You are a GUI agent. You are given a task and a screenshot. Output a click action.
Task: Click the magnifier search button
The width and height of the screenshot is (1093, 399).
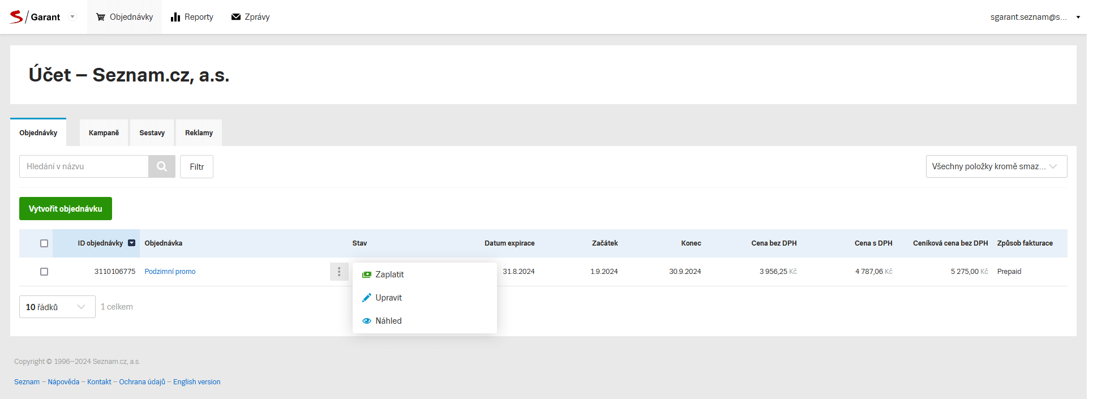(x=162, y=166)
